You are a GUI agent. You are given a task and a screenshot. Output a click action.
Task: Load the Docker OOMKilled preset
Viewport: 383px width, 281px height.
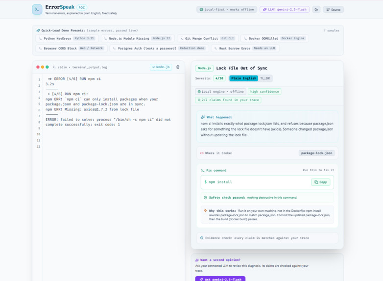click(x=275, y=38)
